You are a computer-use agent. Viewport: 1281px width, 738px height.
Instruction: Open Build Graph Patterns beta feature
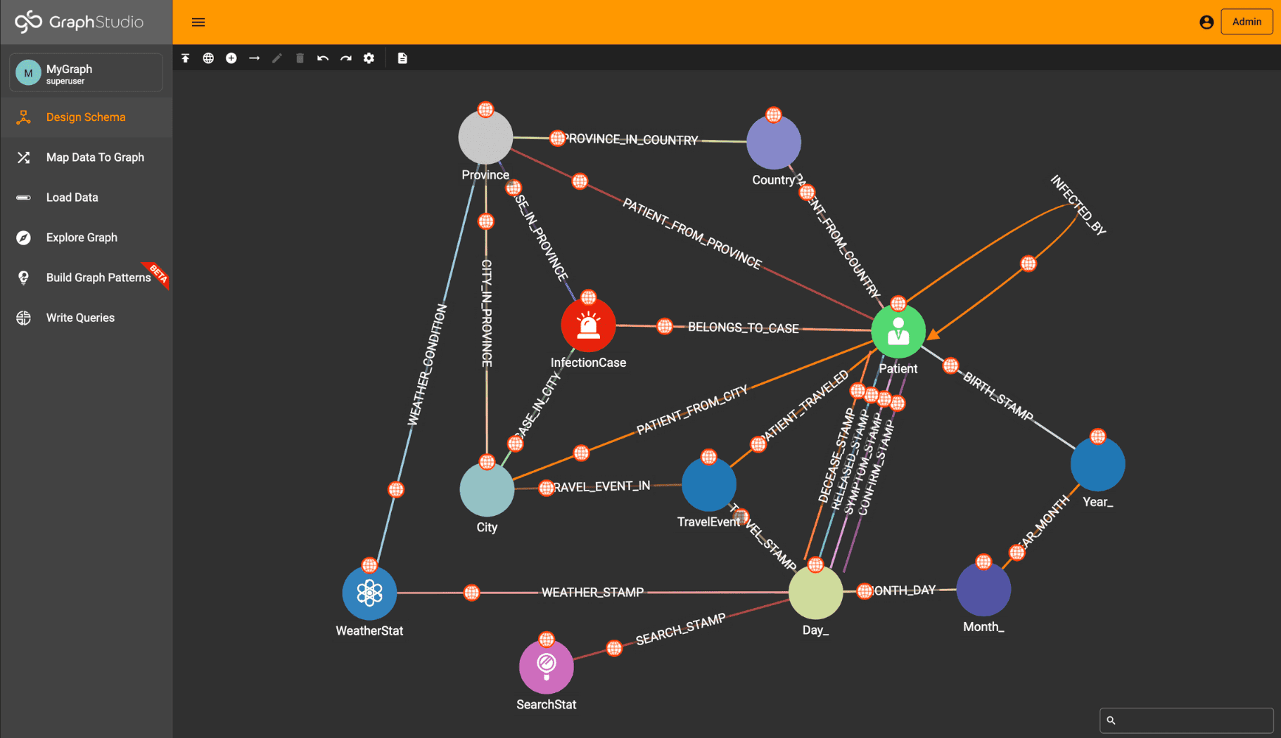click(99, 278)
